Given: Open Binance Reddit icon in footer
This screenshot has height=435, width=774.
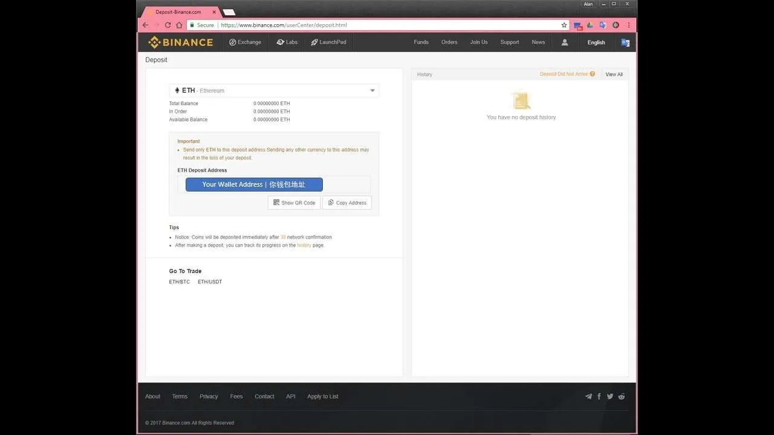Looking at the screenshot, I should [x=622, y=396].
